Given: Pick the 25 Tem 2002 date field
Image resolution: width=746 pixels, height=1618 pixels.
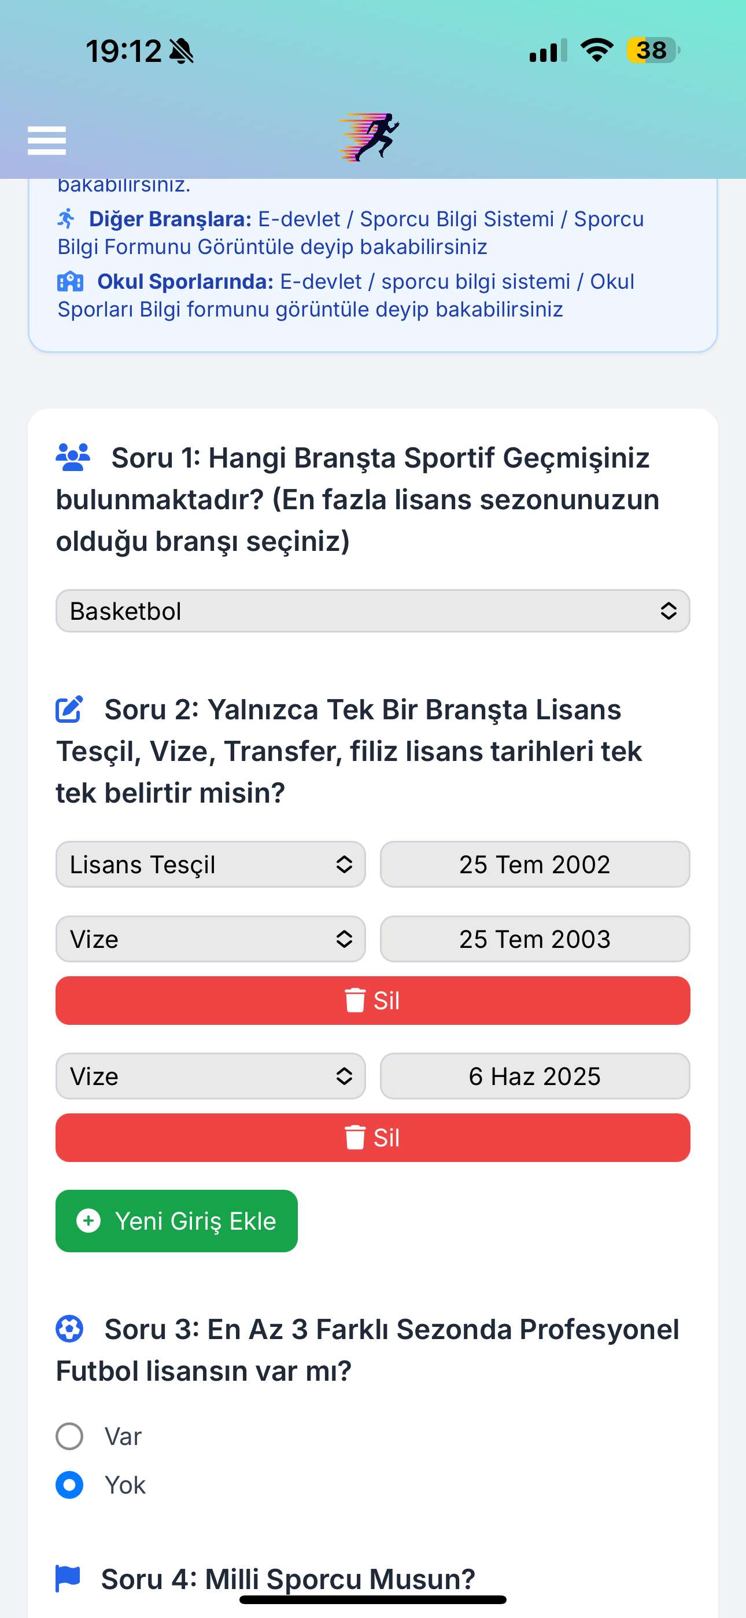Looking at the screenshot, I should pyautogui.click(x=535, y=865).
